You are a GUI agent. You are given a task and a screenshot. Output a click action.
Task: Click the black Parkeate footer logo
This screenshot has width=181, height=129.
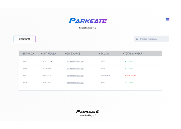click(x=88, y=112)
